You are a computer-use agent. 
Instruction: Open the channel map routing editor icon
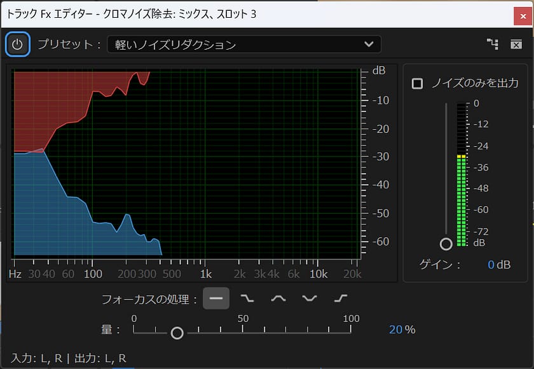click(x=492, y=45)
